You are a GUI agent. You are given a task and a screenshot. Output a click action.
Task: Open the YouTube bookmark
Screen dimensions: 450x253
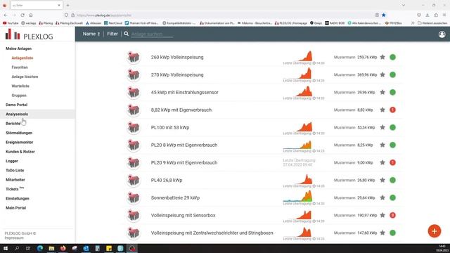click(11, 23)
